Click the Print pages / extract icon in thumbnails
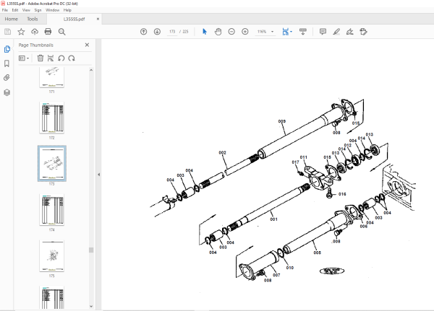Image resolution: width=434 pixels, height=311 pixels. coord(51,58)
